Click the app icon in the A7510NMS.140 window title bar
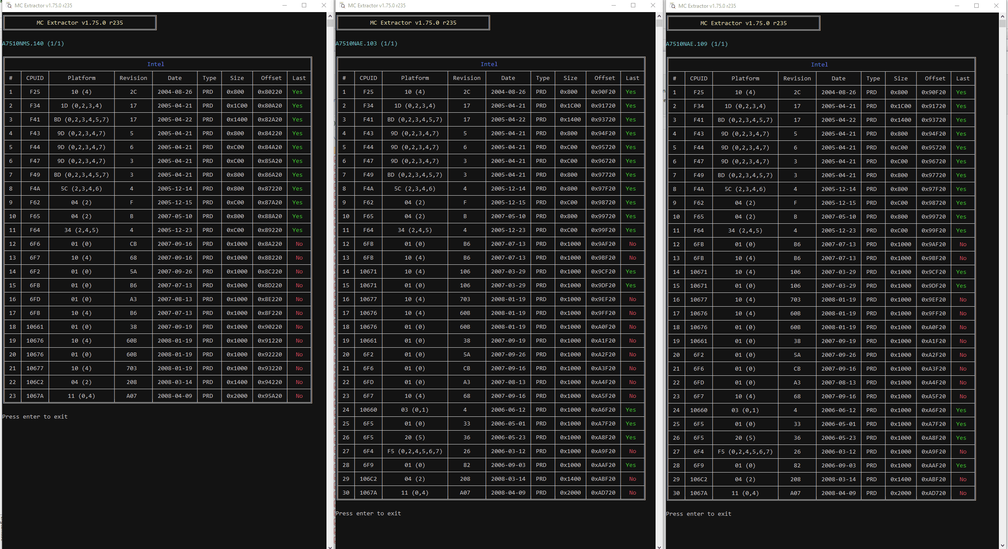The height and width of the screenshot is (549, 1008). point(9,5)
